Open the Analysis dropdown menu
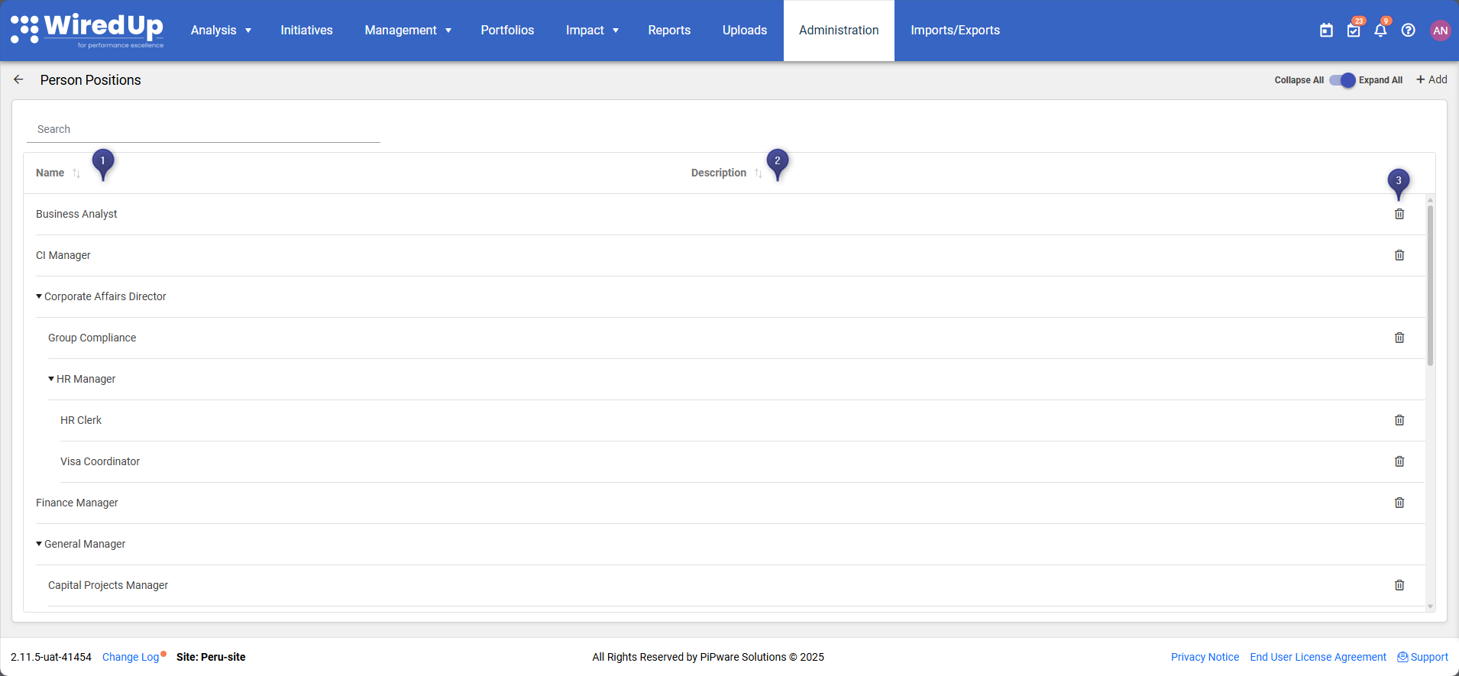Screen dimensions: 1459x676 click(221, 31)
